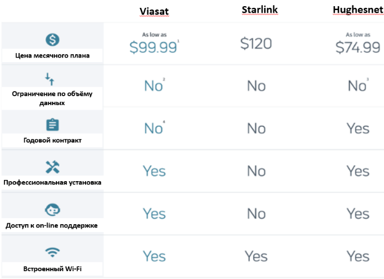Select the Hughesnet column header
Image resolution: width=384 pixels, height=279 pixels.
click(x=358, y=11)
